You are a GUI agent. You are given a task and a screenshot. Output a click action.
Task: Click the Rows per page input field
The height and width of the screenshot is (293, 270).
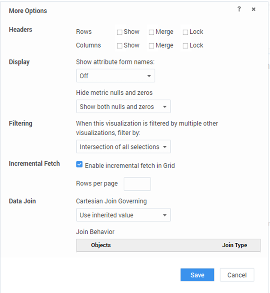137,184
